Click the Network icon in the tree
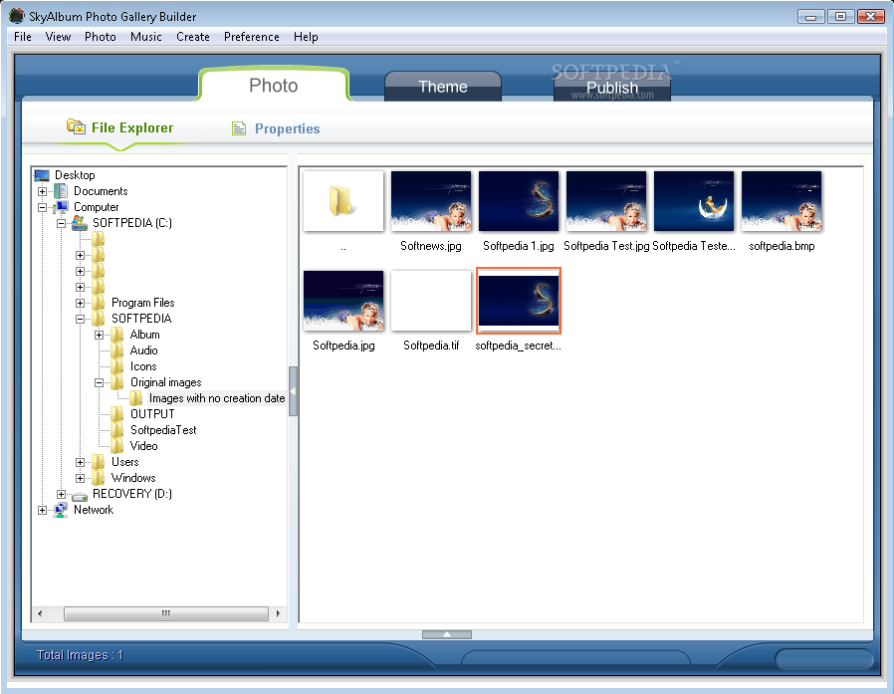This screenshot has height=694, width=894. (x=61, y=510)
